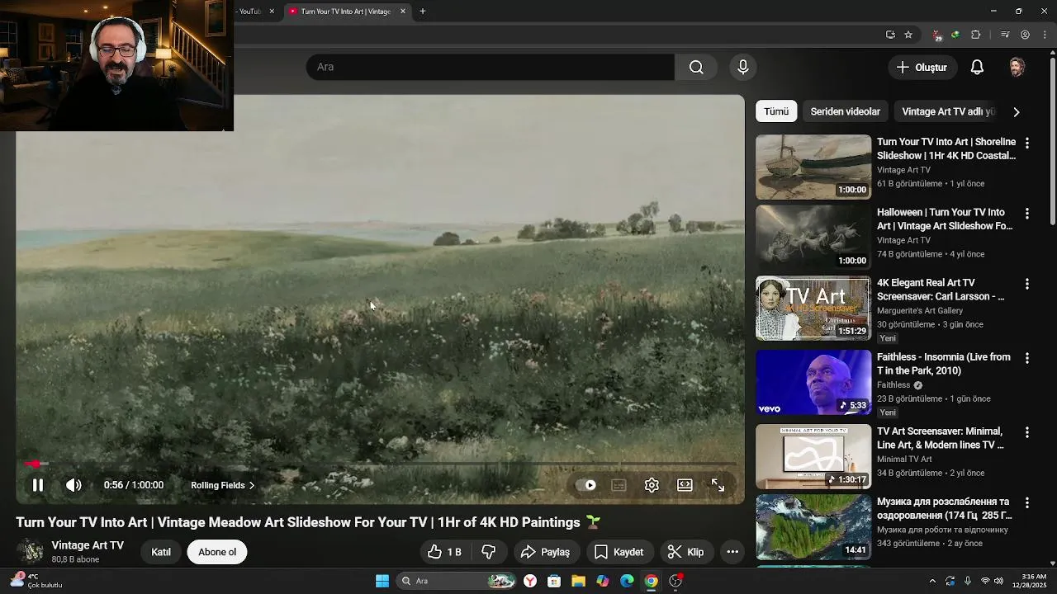Open the Shoreline Slideshow boat thumbnail

[813, 167]
